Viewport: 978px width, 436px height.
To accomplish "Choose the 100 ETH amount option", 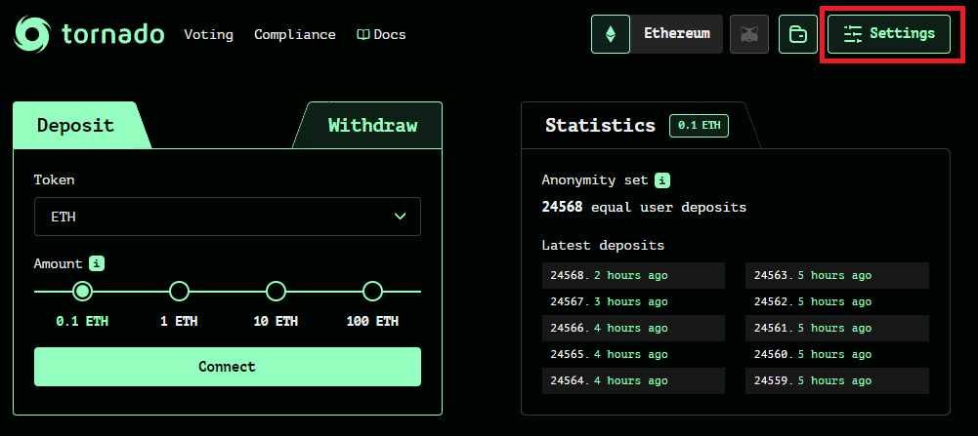I will [x=372, y=291].
